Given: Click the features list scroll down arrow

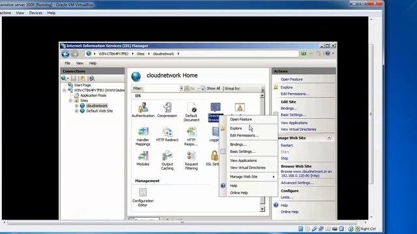Looking at the screenshot, I should click(262, 209).
